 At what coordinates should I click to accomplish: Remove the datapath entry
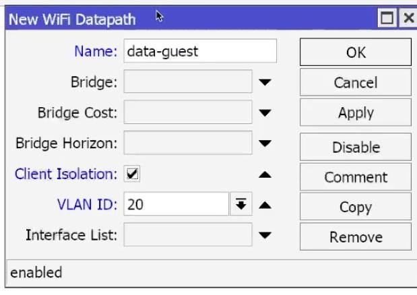pos(356,237)
